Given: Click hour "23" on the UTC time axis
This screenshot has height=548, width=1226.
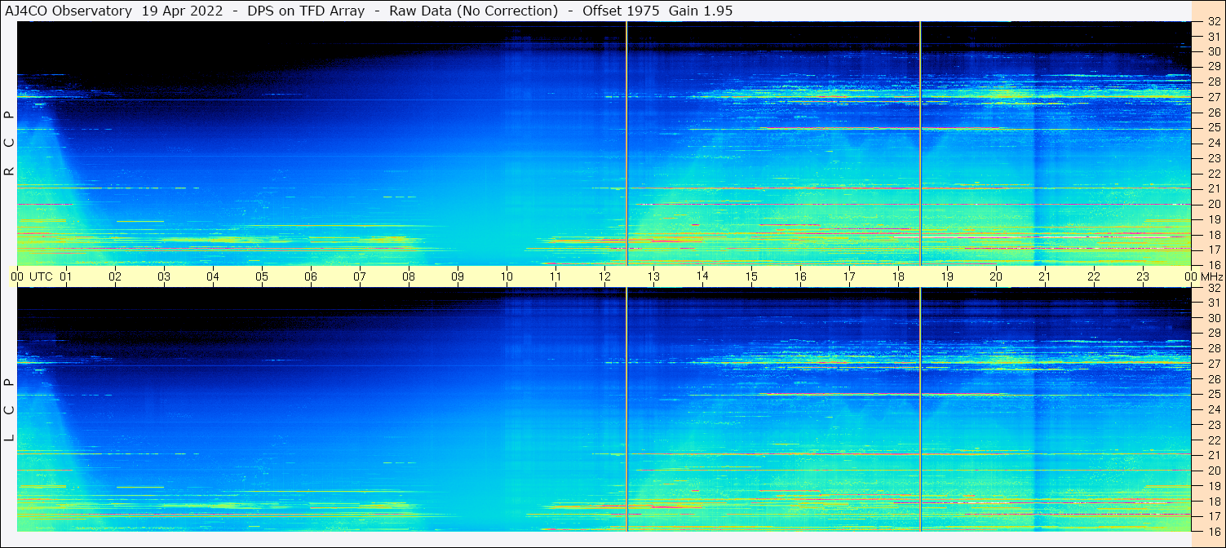Looking at the screenshot, I should click(x=1143, y=276).
